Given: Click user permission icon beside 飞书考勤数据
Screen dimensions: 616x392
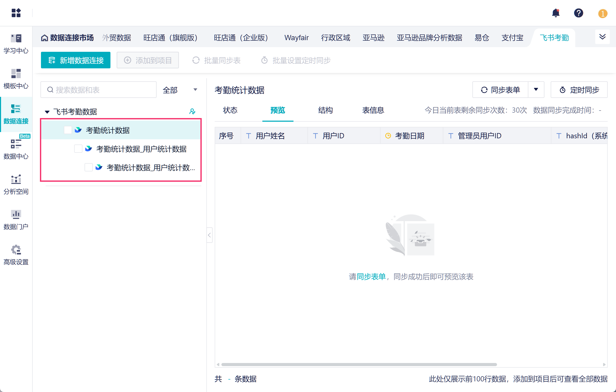Looking at the screenshot, I should point(192,112).
